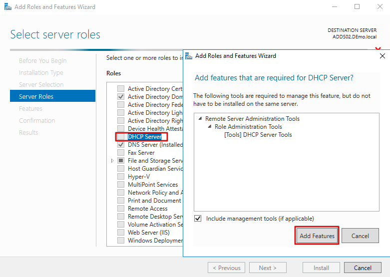Select Remote Server Administration Tools label
This screenshot has height=277, width=390.
click(252, 119)
